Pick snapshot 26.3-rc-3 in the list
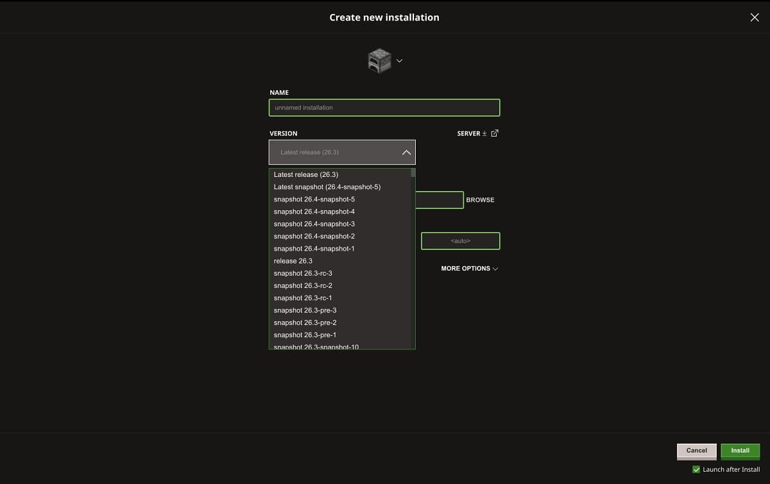The height and width of the screenshot is (484, 770). point(339,273)
